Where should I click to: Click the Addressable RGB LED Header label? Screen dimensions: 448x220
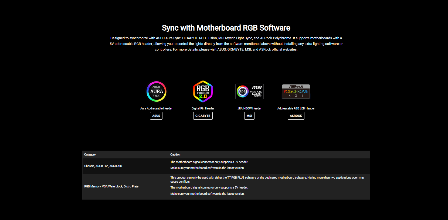[296, 108]
